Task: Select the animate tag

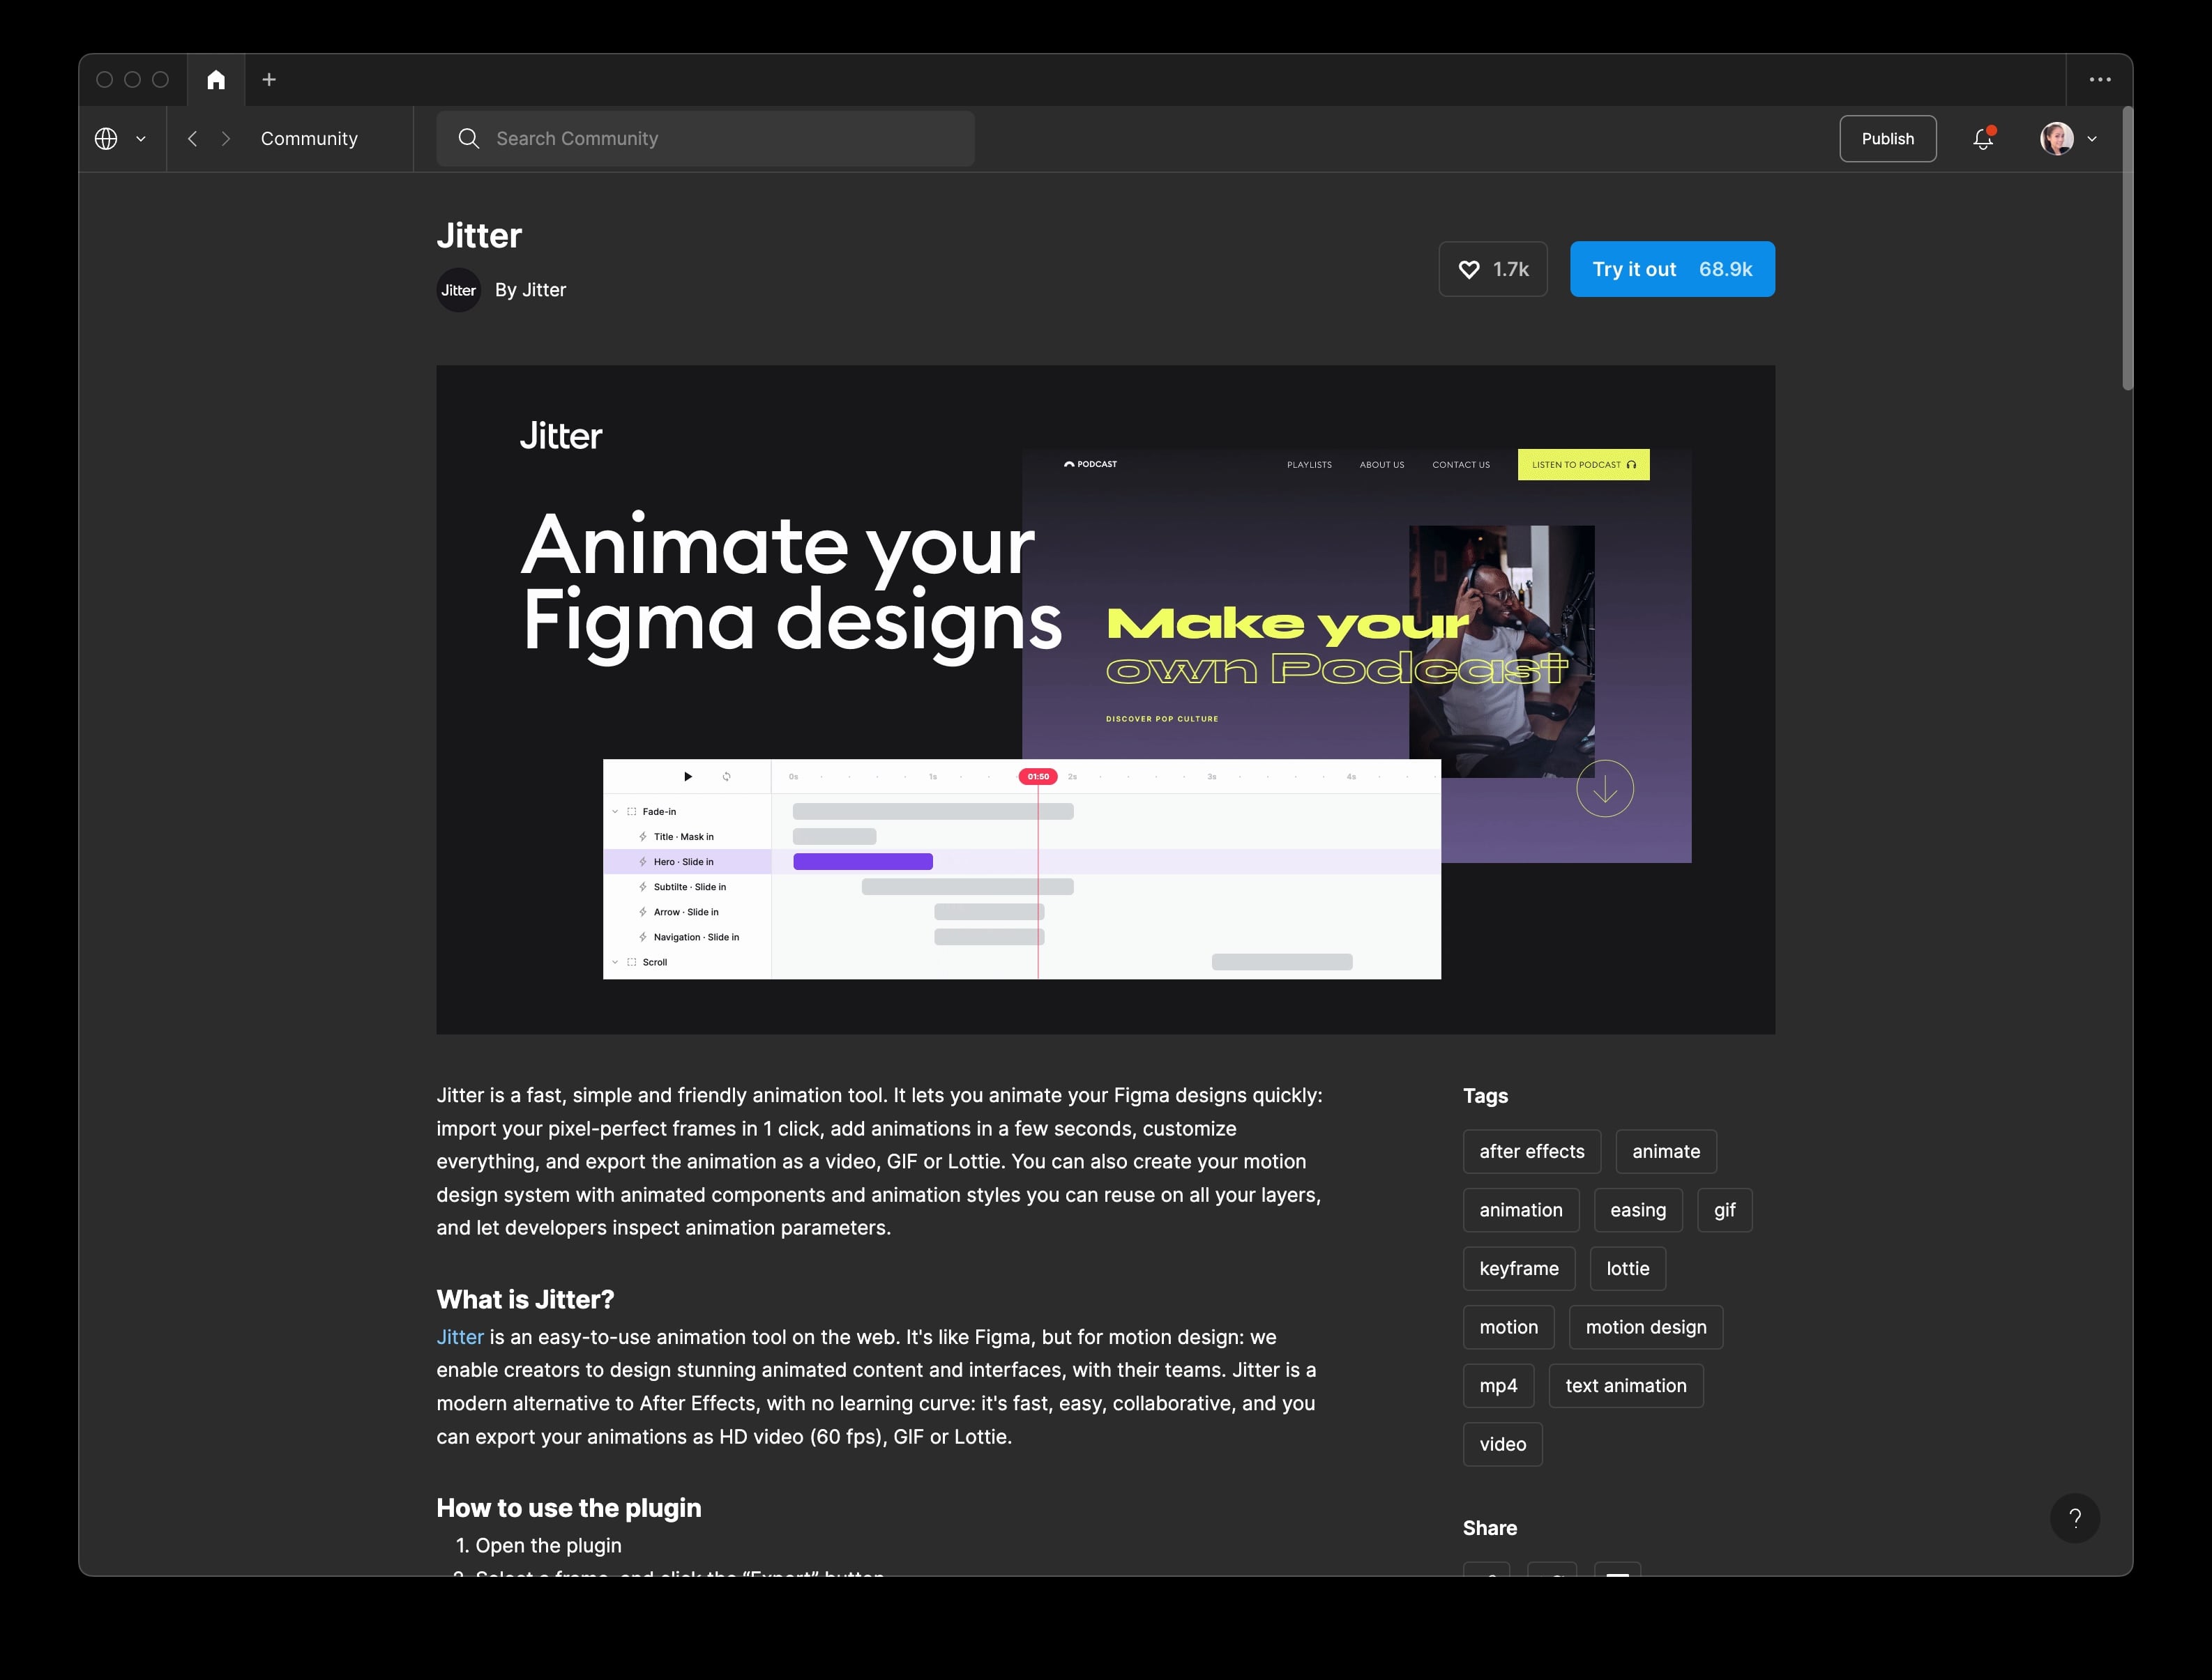Action: (x=1666, y=1152)
